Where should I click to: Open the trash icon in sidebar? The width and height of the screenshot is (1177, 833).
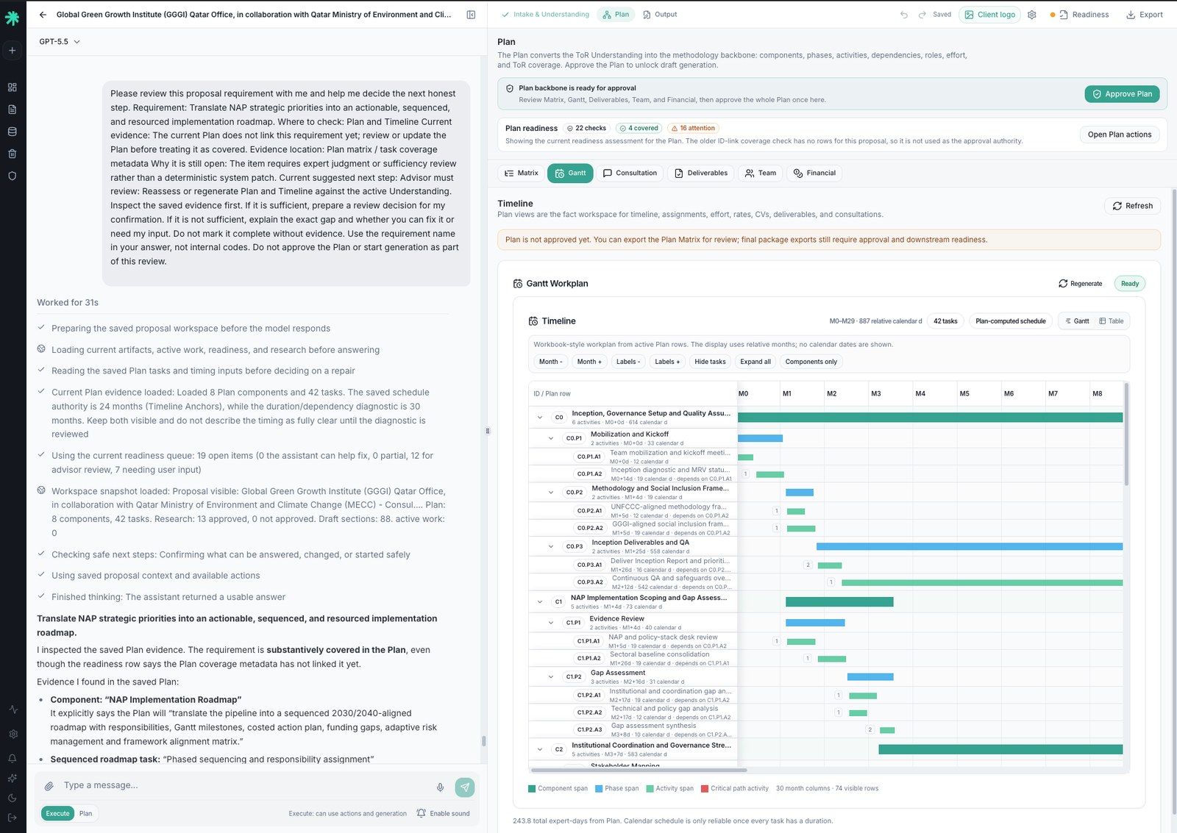click(x=13, y=154)
